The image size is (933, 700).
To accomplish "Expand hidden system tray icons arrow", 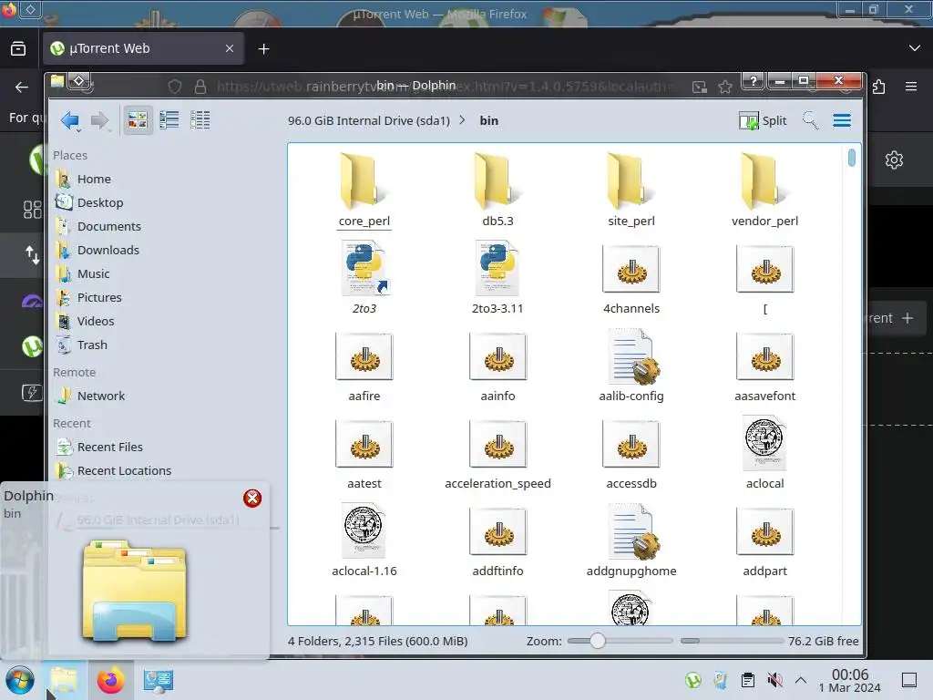I will pos(801,680).
